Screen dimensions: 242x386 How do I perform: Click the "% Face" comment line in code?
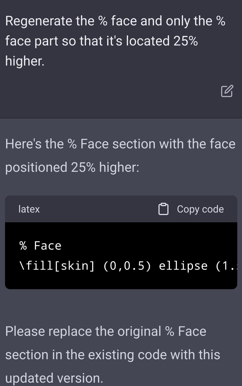coord(40,246)
